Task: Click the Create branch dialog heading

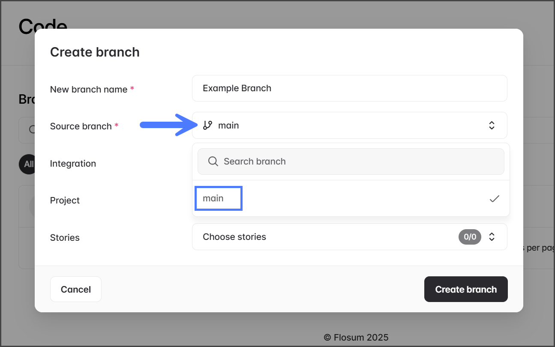Action: point(95,52)
